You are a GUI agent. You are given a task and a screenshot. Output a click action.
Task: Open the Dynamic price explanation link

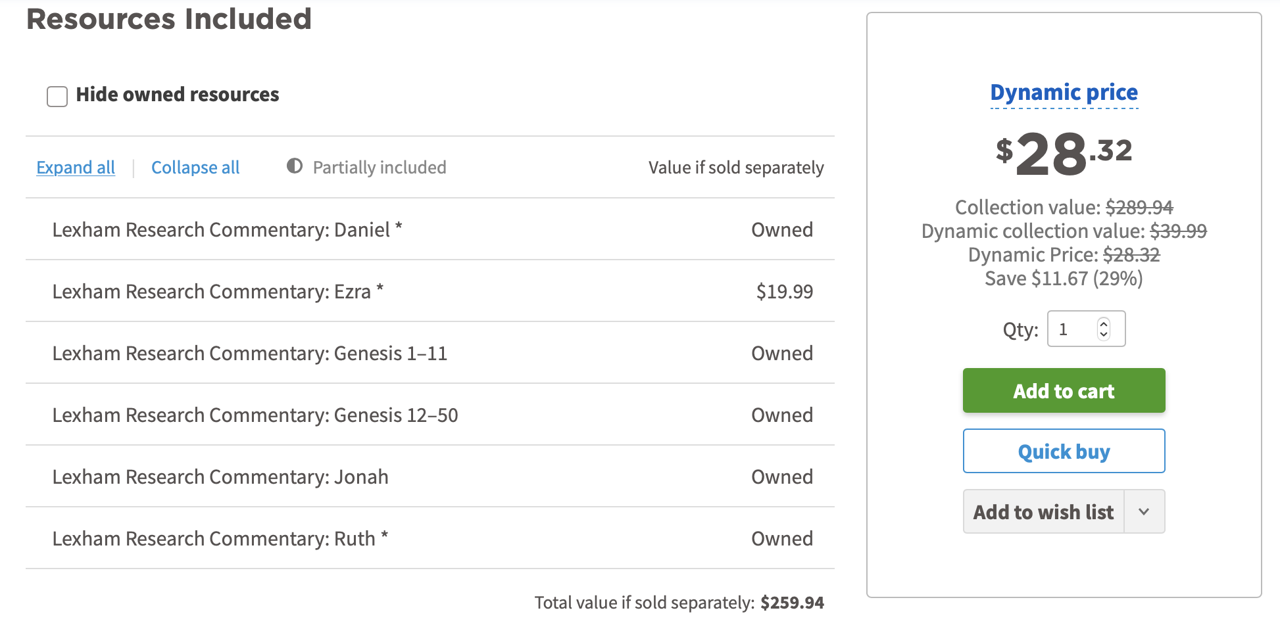pyautogui.click(x=1064, y=93)
